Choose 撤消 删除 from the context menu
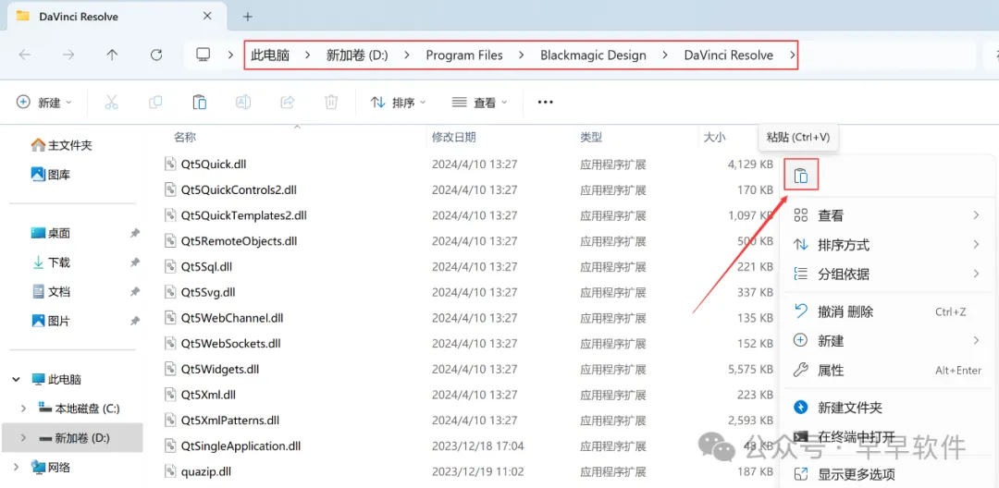The image size is (999, 488). click(x=887, y=311)
